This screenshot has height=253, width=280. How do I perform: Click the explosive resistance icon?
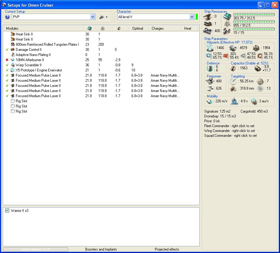[x=260, y=56]
